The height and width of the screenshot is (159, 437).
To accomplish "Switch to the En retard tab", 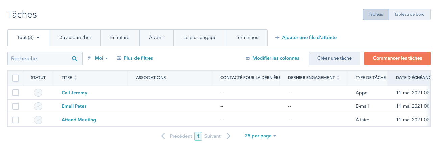I will [x=120, y=38].
